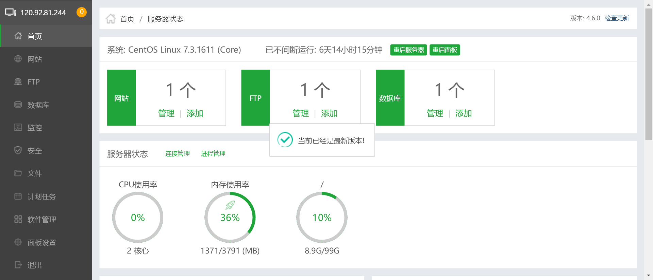Open the 文件 file manager
This screenshot has width=653, height=280.
[x=46, y=173]
